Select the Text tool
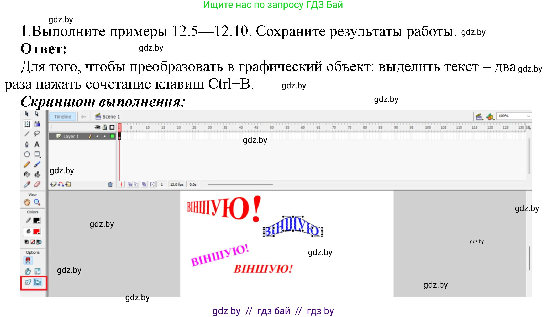The image size is (547, 317). point(37,144)
